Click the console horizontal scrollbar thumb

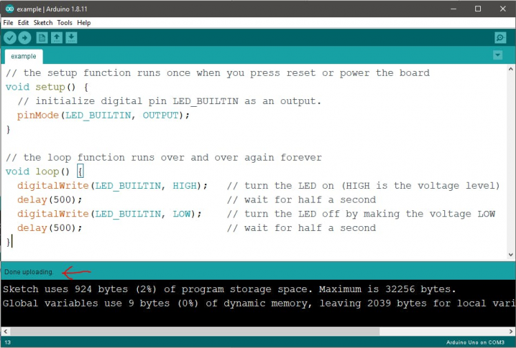point(195,331)
